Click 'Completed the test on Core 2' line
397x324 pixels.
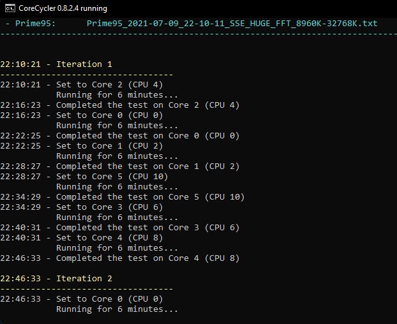(x=120, y=105)
